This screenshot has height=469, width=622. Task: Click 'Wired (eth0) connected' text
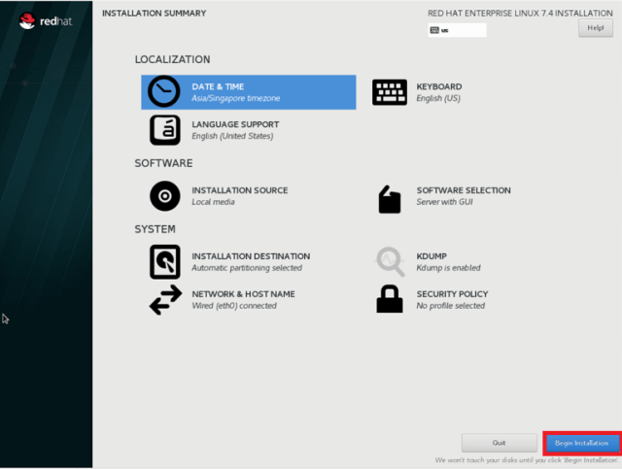click(234, 306)
